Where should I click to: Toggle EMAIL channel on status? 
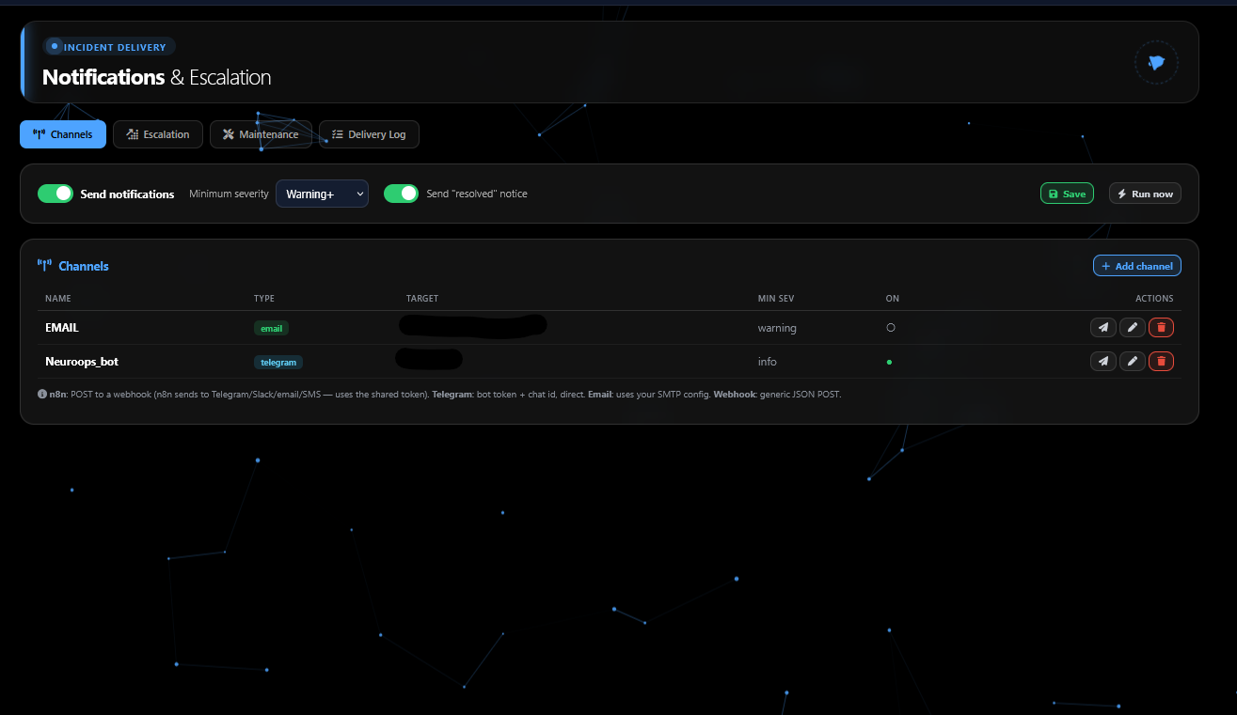click(x=890, y=328)
